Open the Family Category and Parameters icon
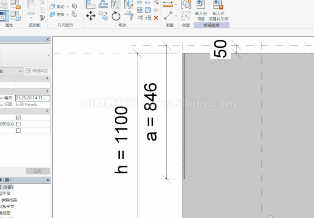The width and height of the screenshot is (314, 218). 16,16
